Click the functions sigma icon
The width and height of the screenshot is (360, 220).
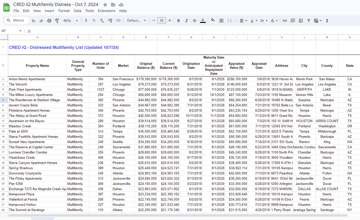327,20
